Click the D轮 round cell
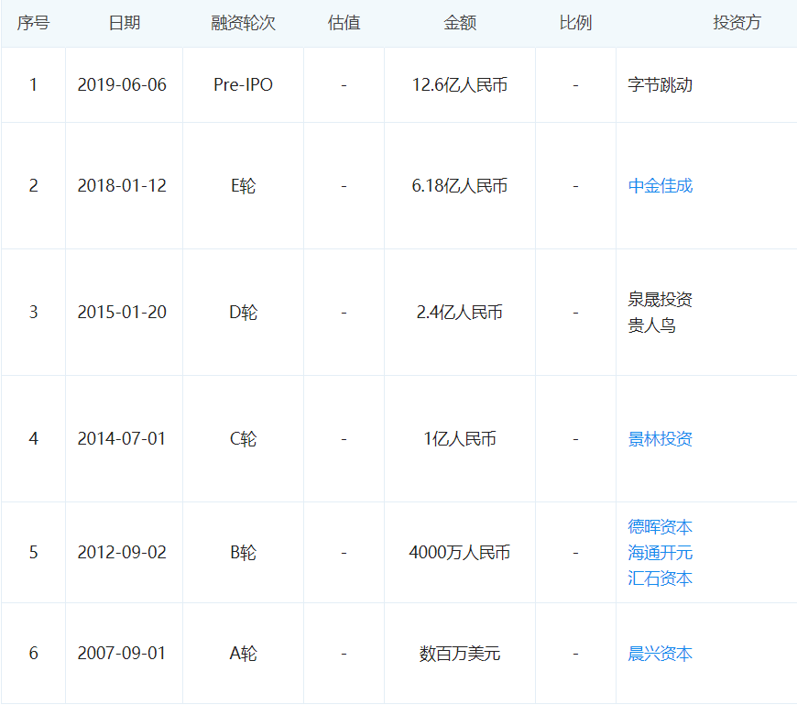Screen dimensions: 797x705 pyautogui.click(x=243, y=312)
